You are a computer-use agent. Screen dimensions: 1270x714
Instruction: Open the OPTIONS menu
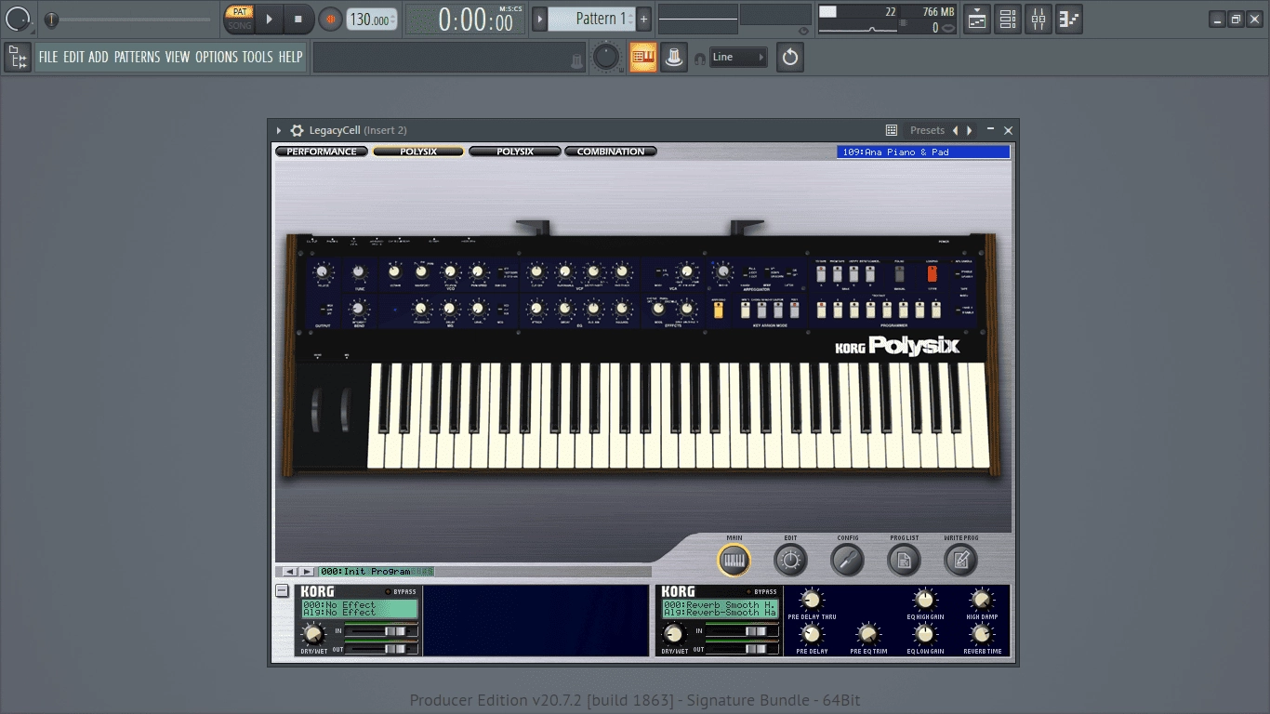[x=217, y=57]
